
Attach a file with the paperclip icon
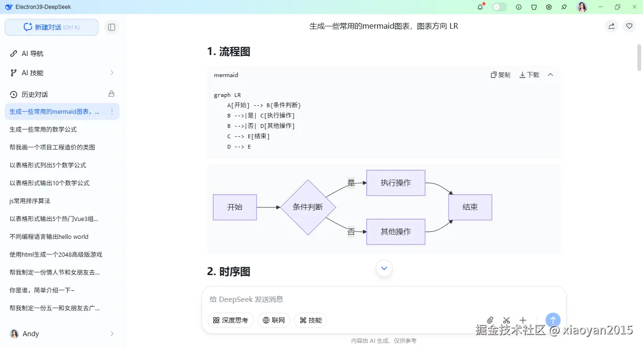tap(490, 320)
